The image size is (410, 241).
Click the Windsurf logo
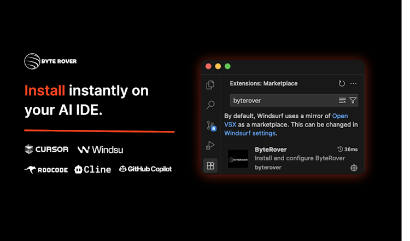pyautogui.click(x=100, y=150)
